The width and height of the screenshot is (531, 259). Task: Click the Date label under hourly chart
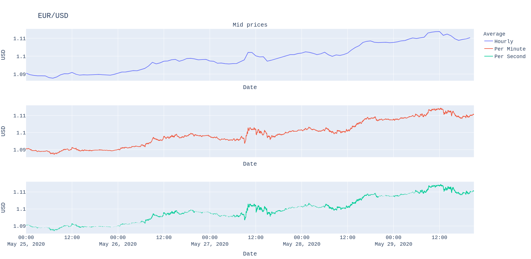[x=250, y=87]
